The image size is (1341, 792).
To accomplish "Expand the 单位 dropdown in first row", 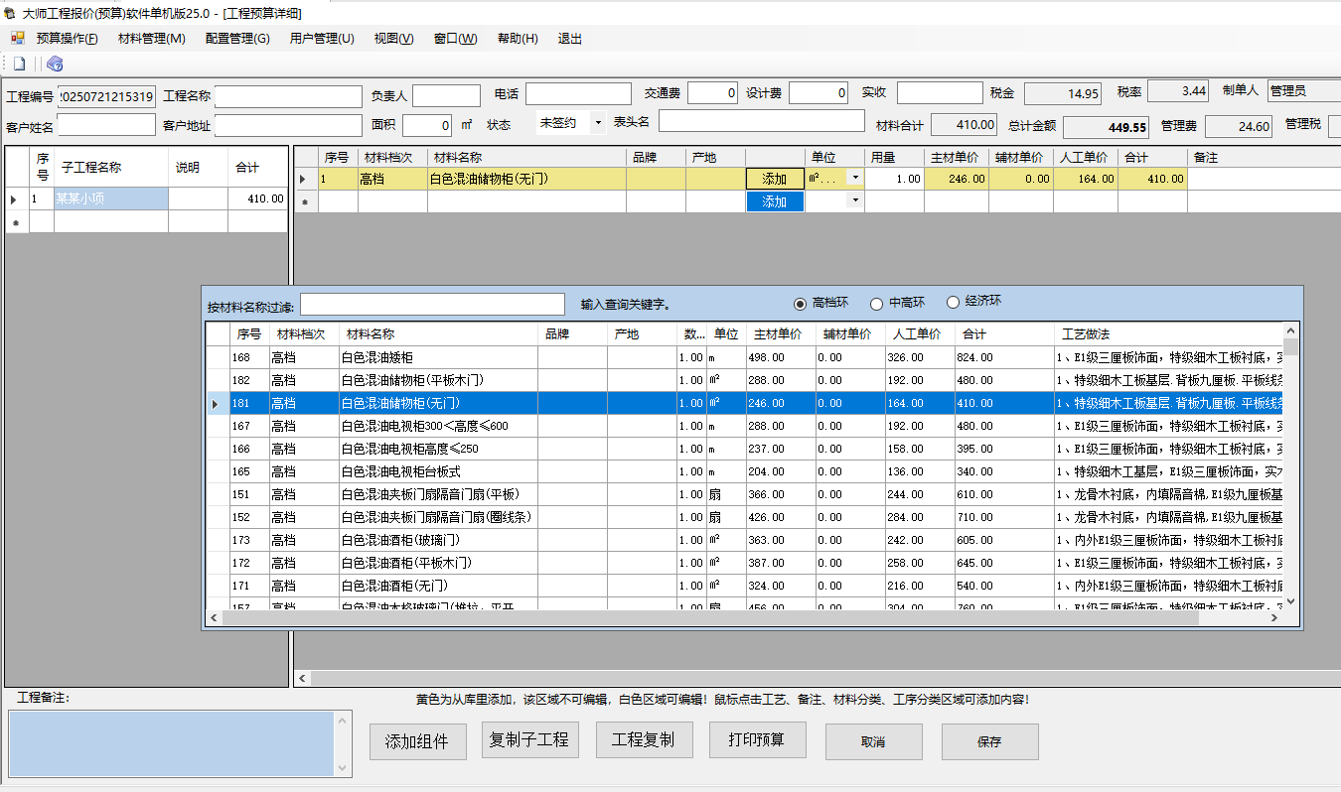I will pos(854,178).
